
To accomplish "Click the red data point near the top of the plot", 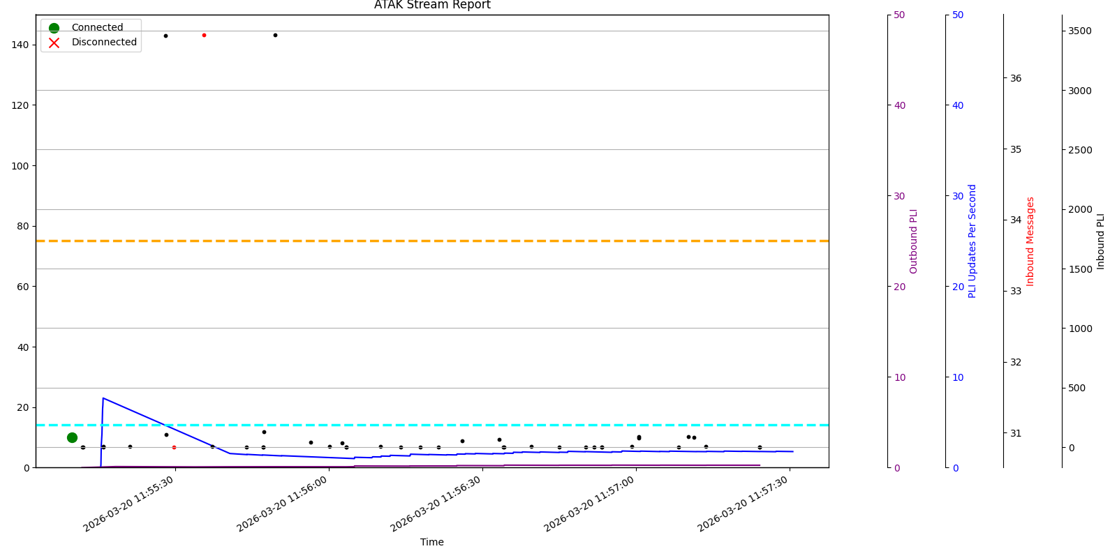I will 204,35.
